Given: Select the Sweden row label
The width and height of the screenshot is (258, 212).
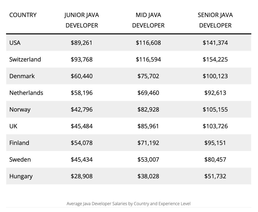Looking at the screenshot, I should click(20, 160).
